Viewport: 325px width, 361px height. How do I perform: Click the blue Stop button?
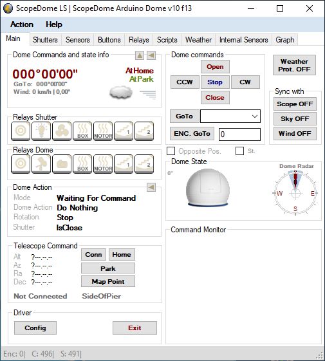click(x=215, y=82)
